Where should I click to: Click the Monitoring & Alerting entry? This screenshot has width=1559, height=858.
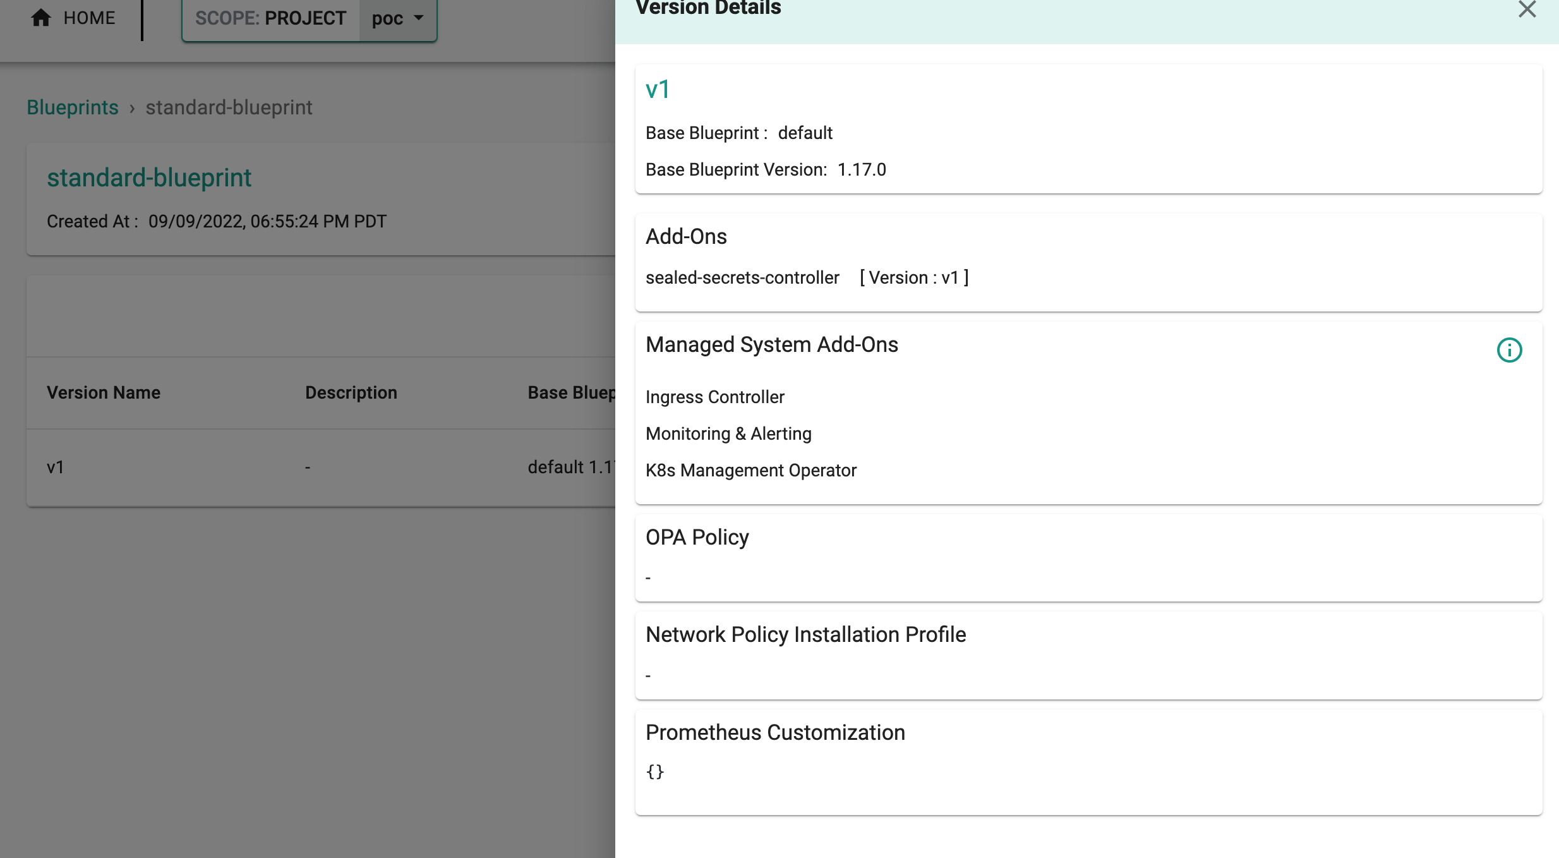(728, 433)
